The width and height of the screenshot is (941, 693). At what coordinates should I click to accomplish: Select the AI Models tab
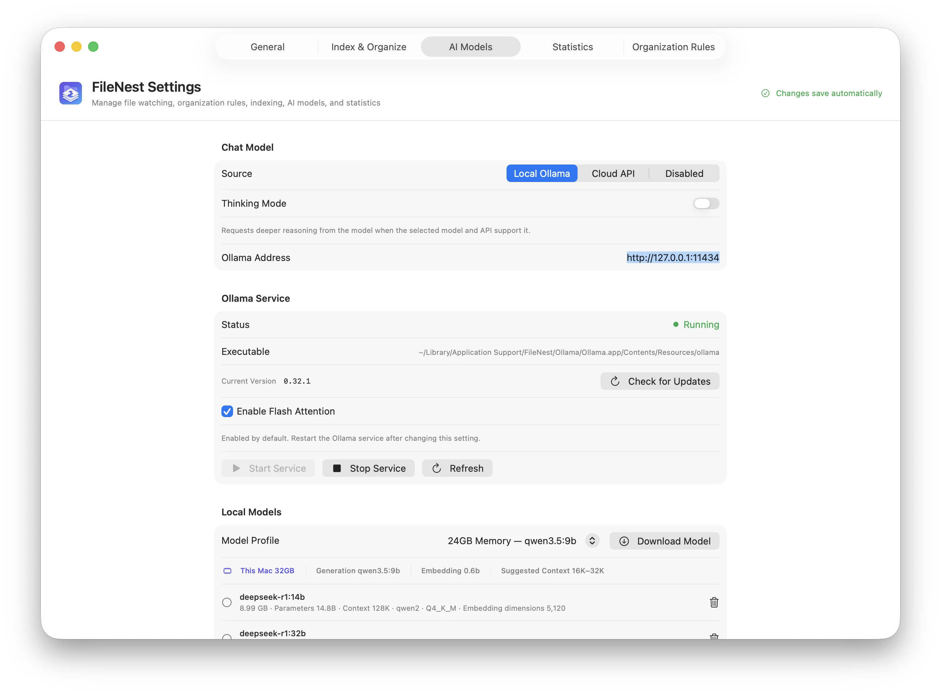click(x=470, y=47)
